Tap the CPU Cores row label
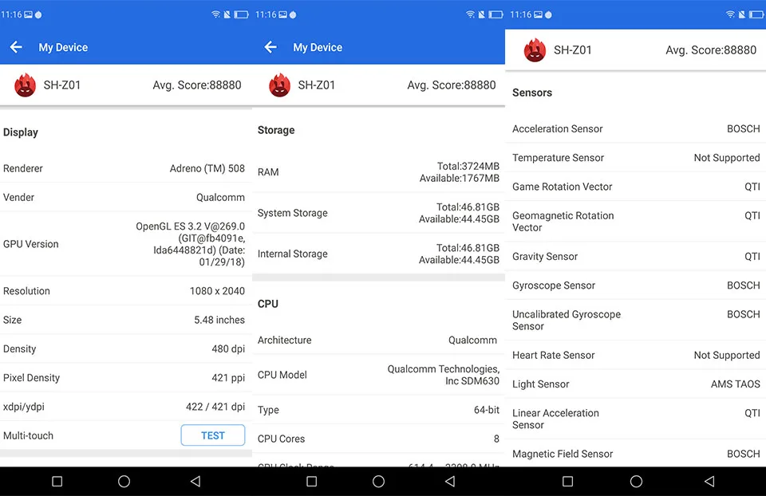Image resolution: width=766 pixels, height=496 pixels. (281, 439)
